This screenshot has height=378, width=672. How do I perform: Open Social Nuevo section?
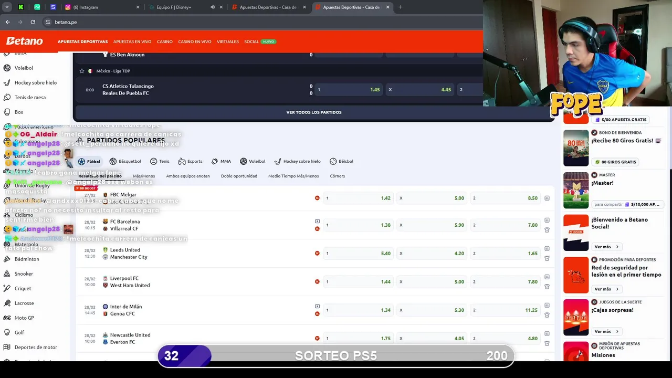click(x=260, y=41)
